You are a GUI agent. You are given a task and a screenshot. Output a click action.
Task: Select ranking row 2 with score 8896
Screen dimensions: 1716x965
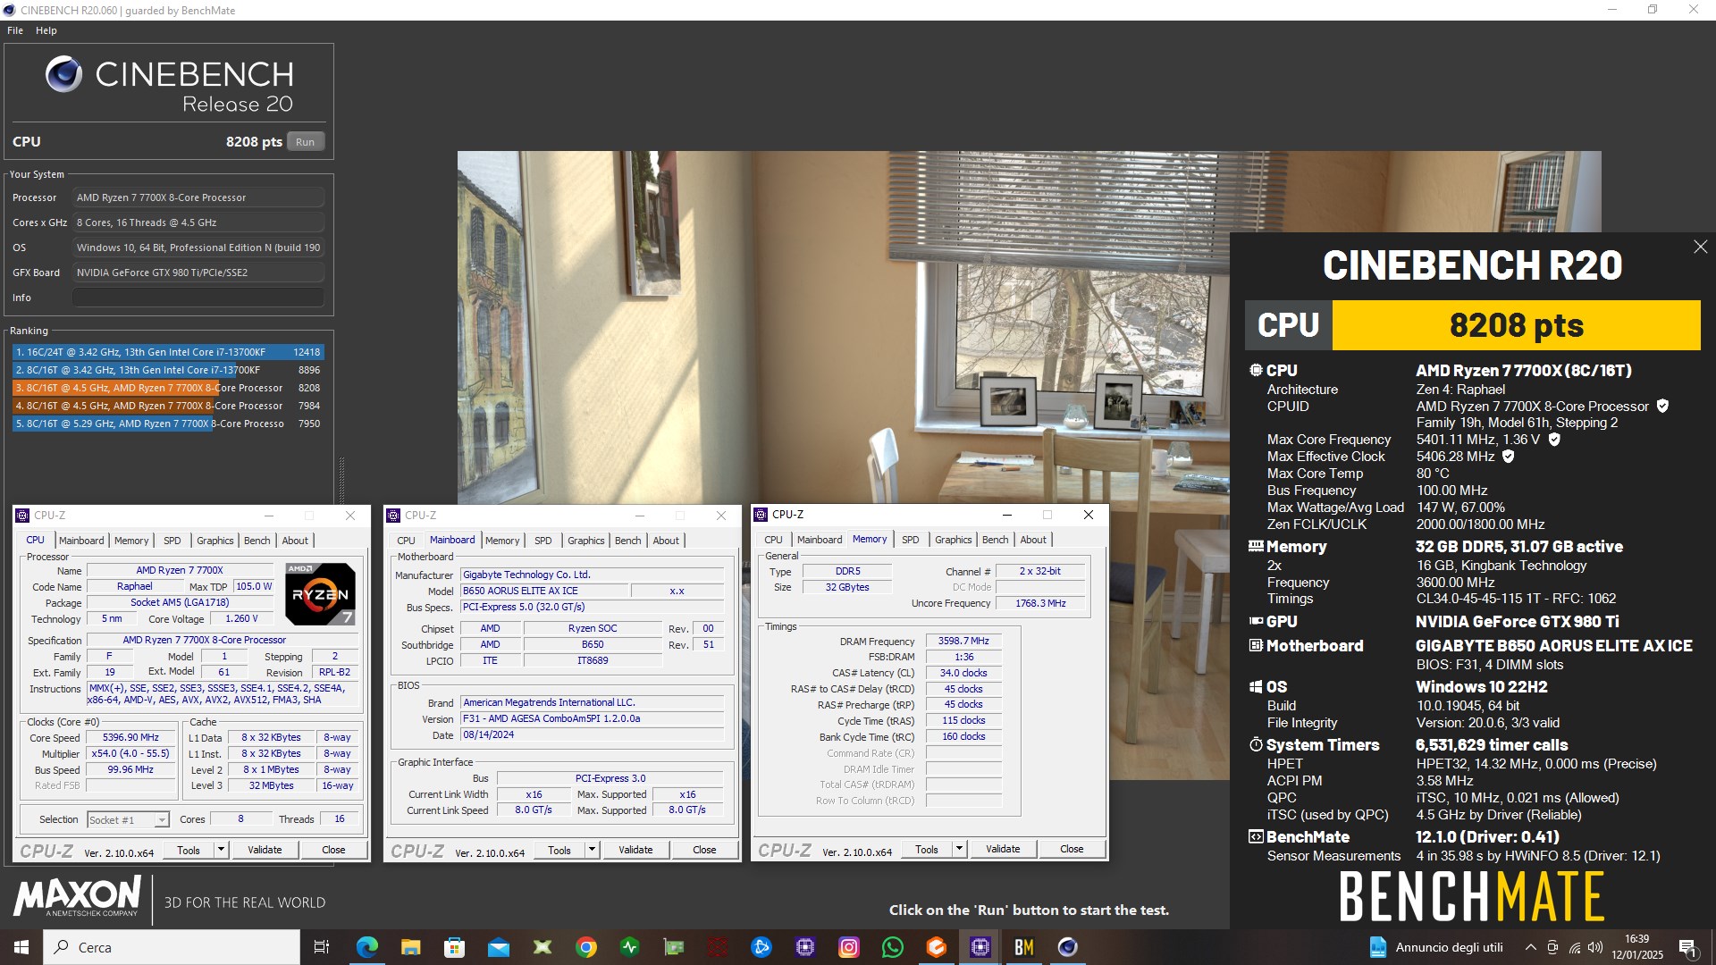(168, 370)
